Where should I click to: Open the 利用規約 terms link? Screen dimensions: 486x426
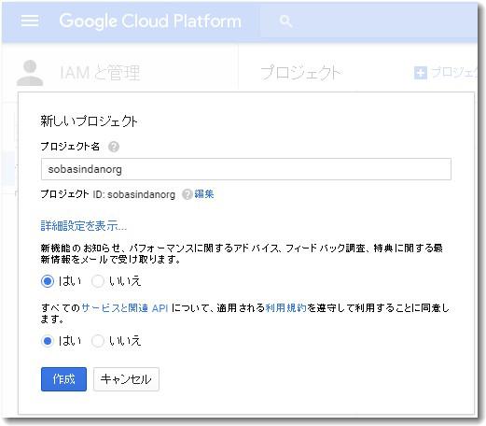click(x=286, y=308)
